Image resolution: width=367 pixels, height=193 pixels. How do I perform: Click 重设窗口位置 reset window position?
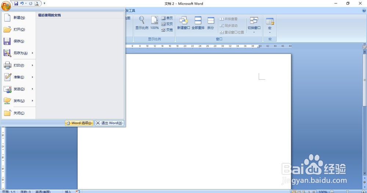point(232,32)
